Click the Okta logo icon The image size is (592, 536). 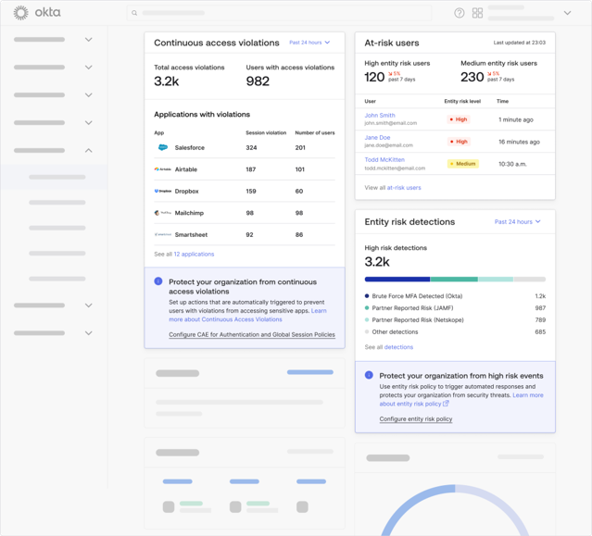point(20,13)
